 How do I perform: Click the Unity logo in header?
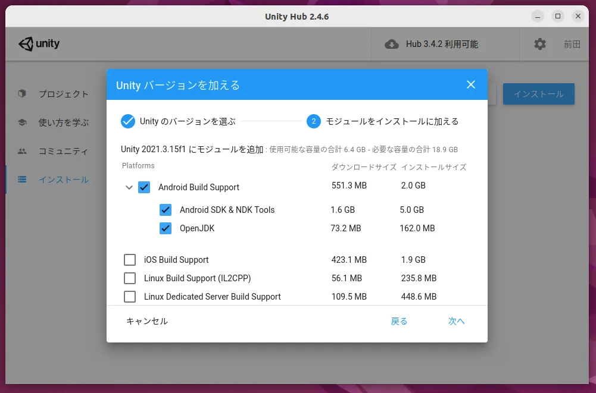click(x=39, y=44)
